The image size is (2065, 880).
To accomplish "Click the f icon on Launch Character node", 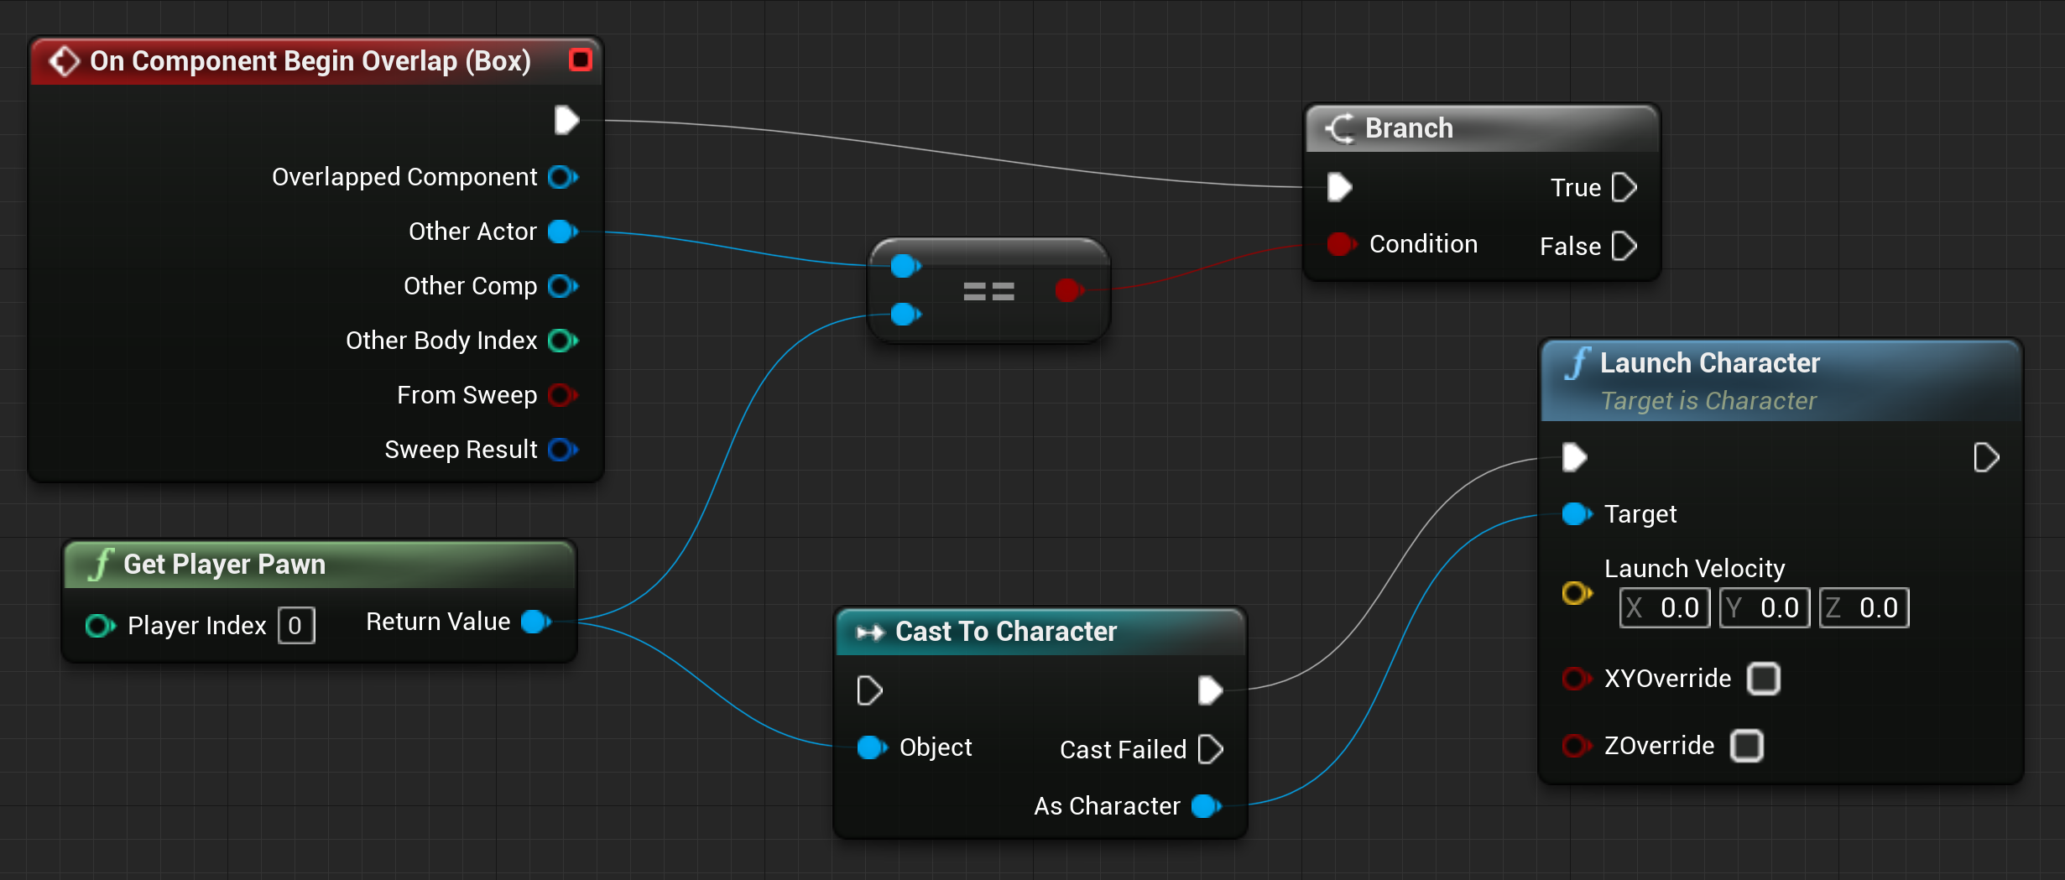I will click(1579, 362).
